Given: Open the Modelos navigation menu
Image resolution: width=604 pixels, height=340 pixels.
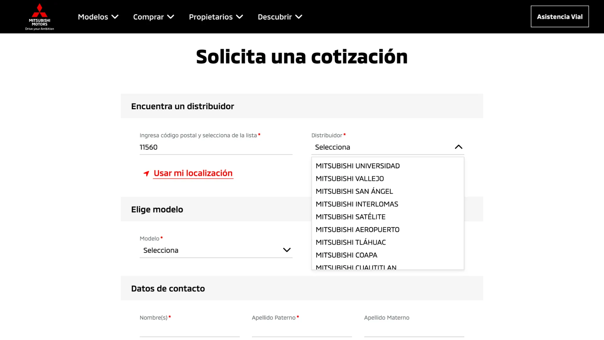Looking at the screenshot, I should coord(98,17).
